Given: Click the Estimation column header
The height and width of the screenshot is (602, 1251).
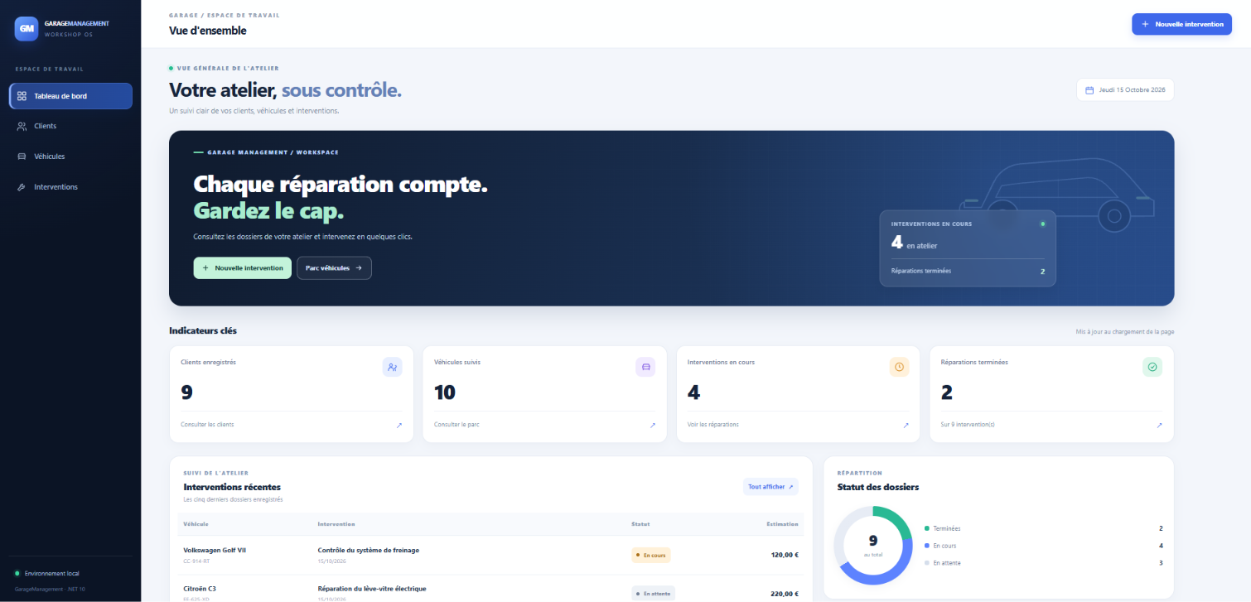Looking at the screenshot, I should pyautogui.click(x=783, y=524).
